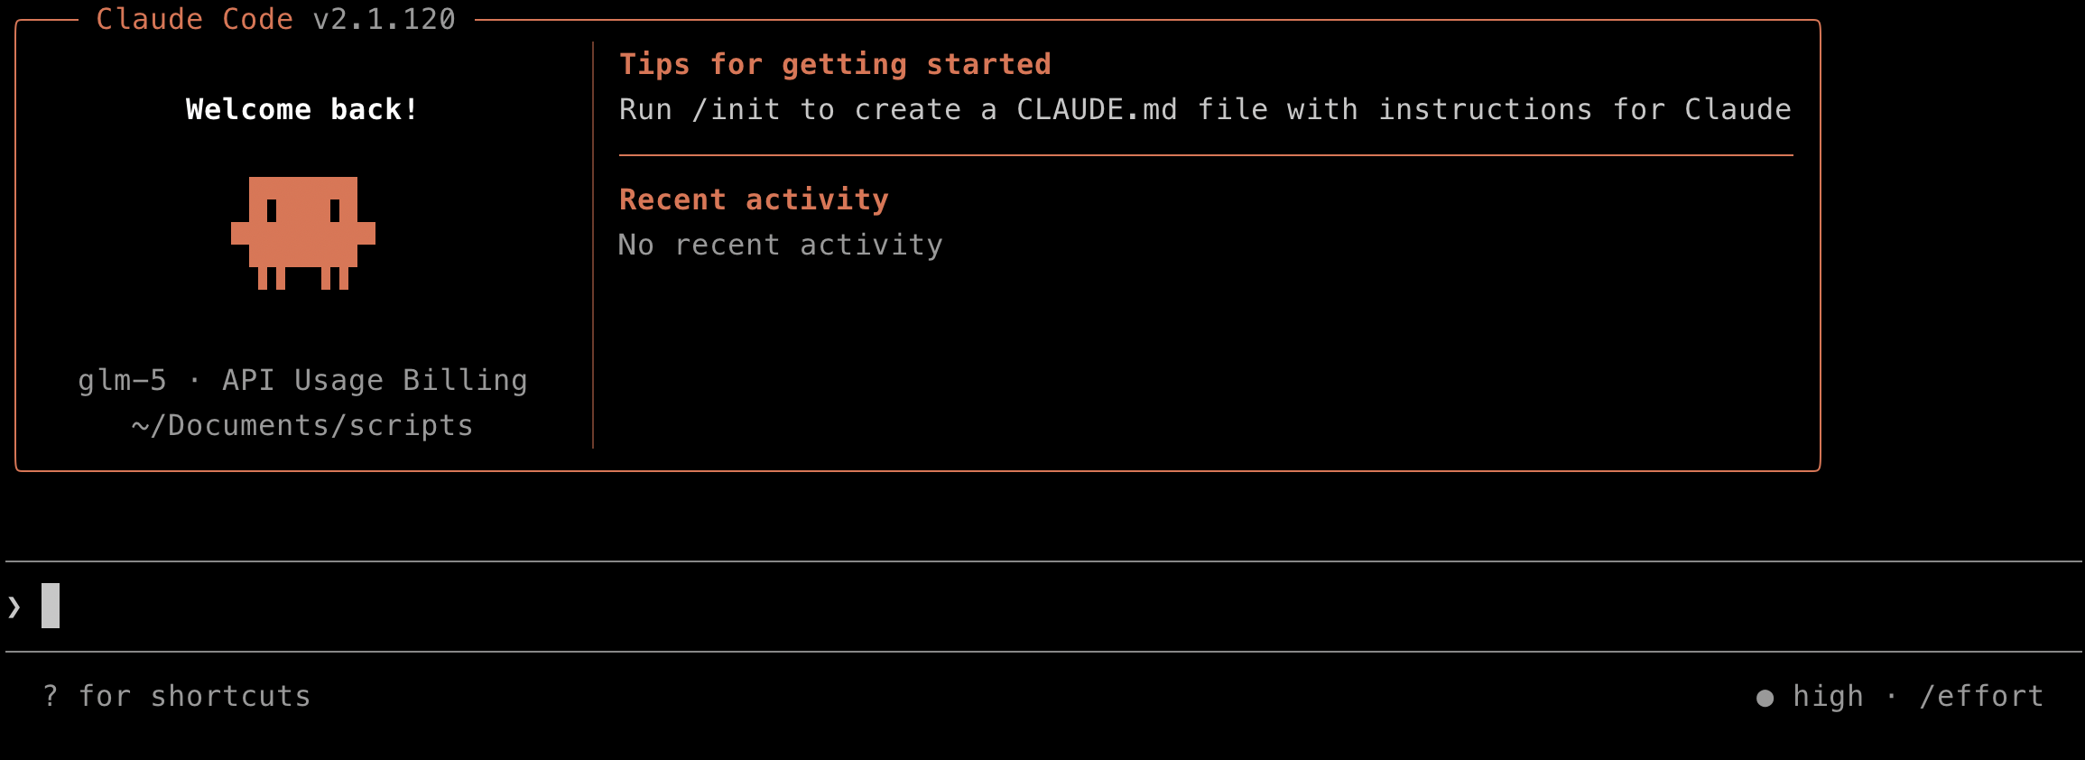Image resolution: width=2085 pixels, height=760 pixels.
Task: Click the 'high' effort label
Action: 1828,696
